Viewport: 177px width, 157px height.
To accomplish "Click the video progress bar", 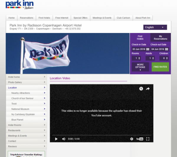I will (x=101, y=135).
